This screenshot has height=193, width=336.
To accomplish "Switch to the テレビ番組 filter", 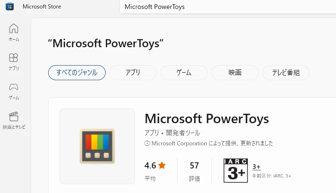I will [286, 73].
